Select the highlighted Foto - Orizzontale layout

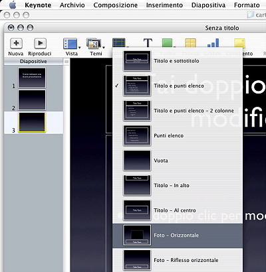tap(178, 236)
